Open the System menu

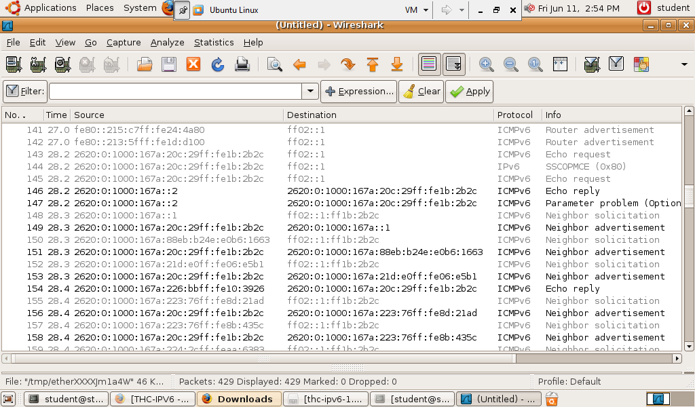[140, 8]
